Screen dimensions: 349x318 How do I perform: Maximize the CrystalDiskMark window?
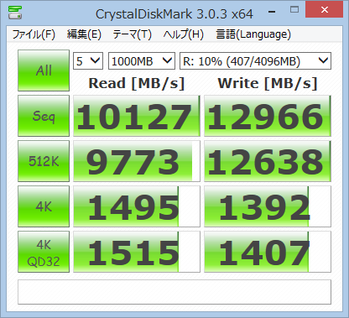294,10
